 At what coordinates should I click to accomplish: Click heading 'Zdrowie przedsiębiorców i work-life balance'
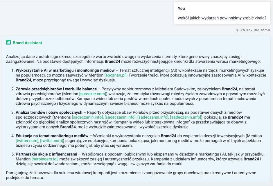coord(56,89)
